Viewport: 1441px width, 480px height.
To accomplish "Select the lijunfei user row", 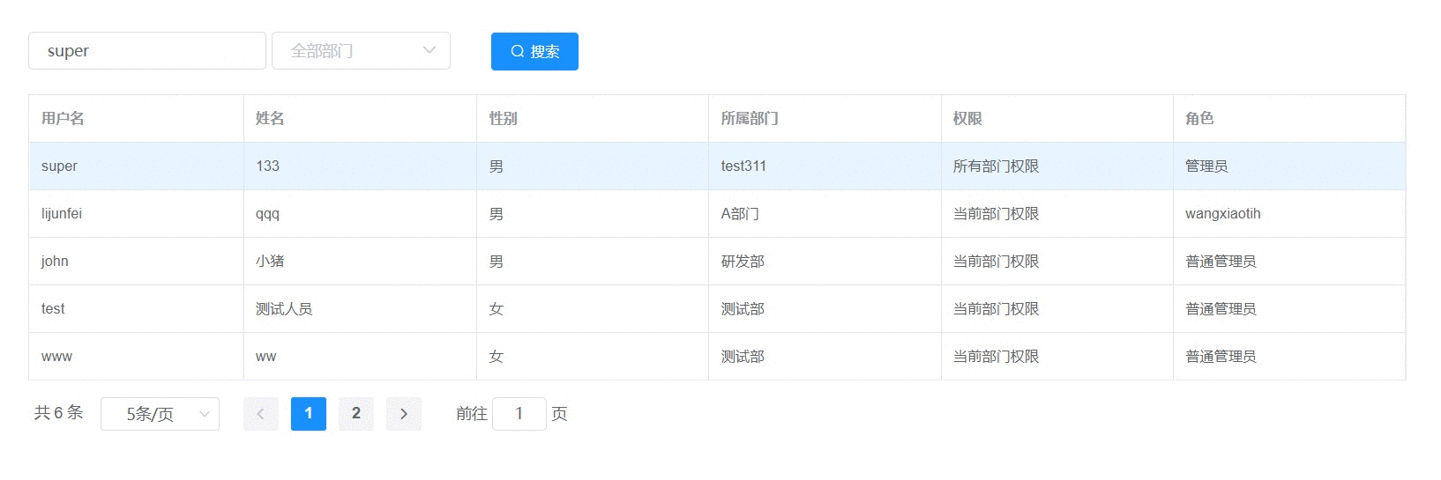I will (x=717, y=214).
